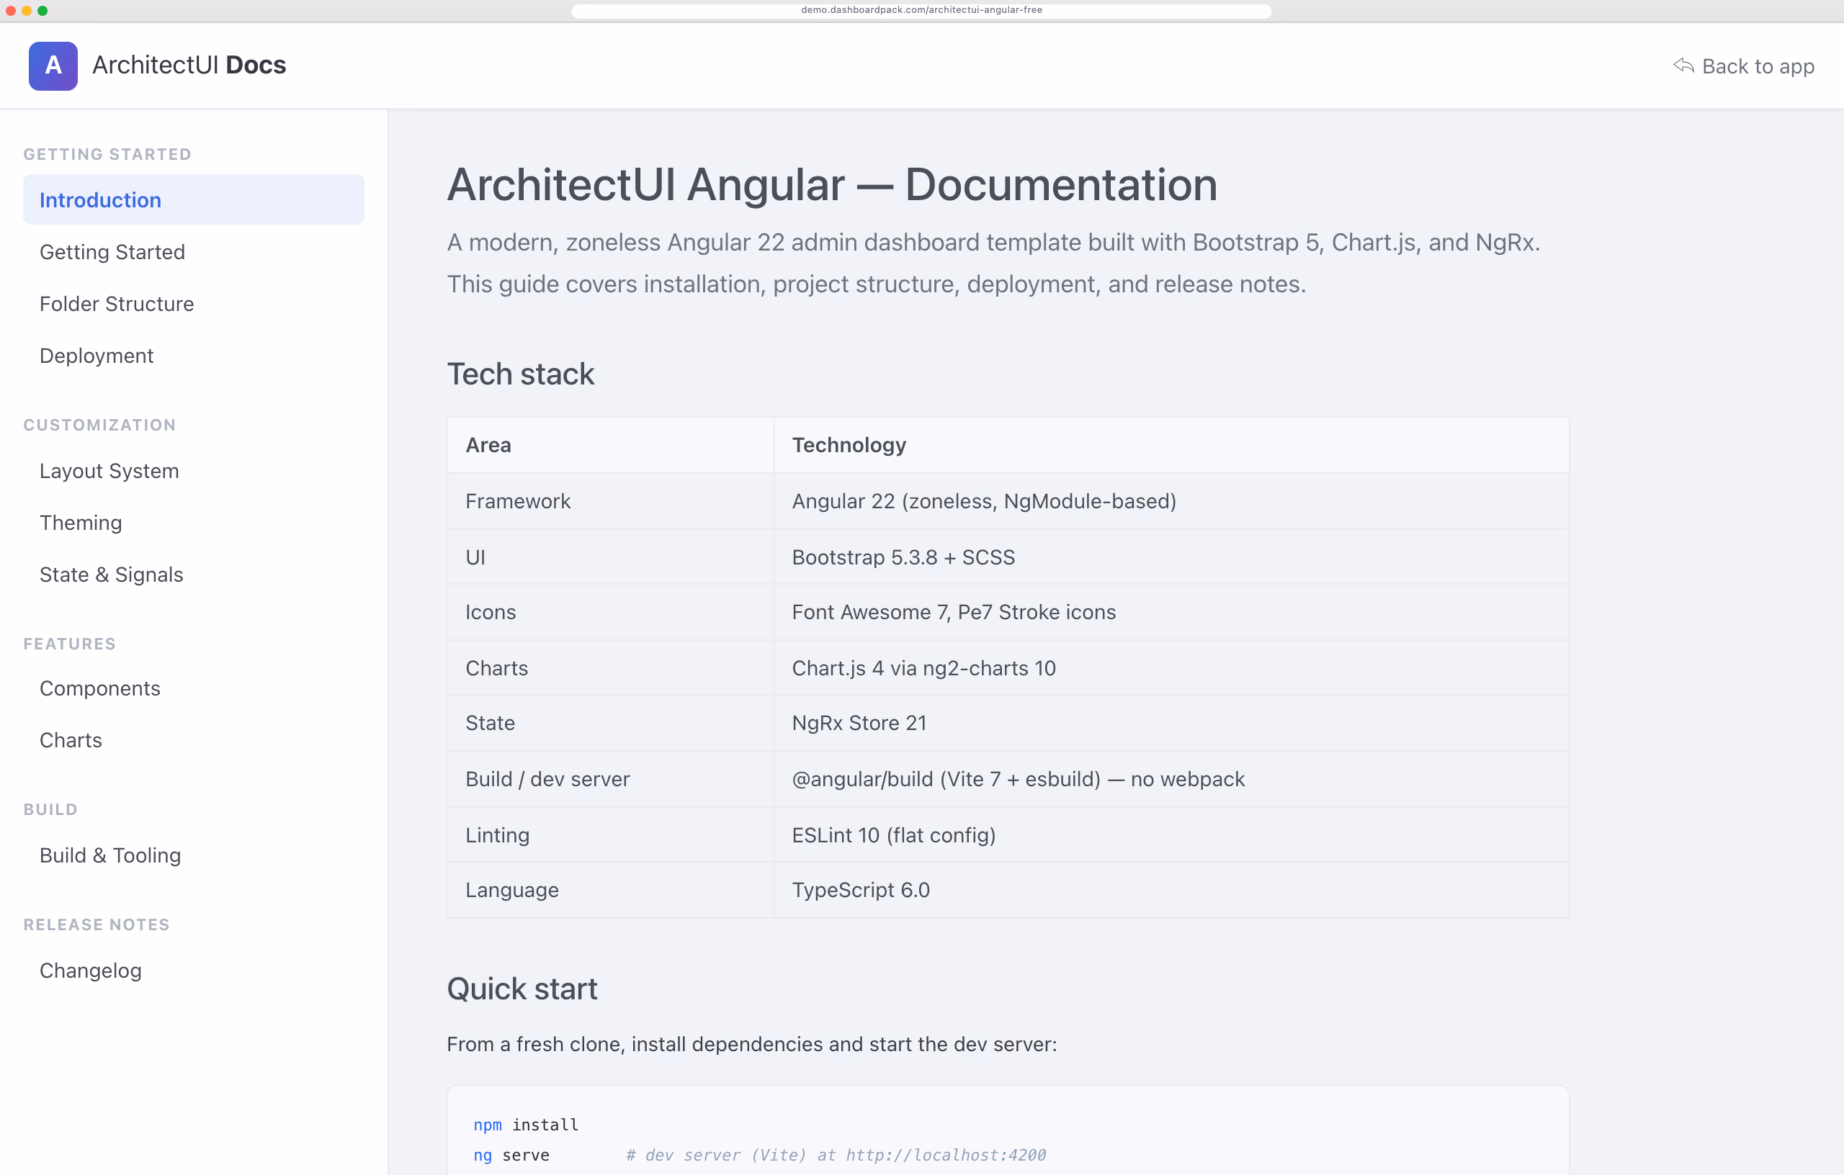Open the Back to app link
The width and height of the screenshot is (1844, 1175).
tap(1744, 66)
